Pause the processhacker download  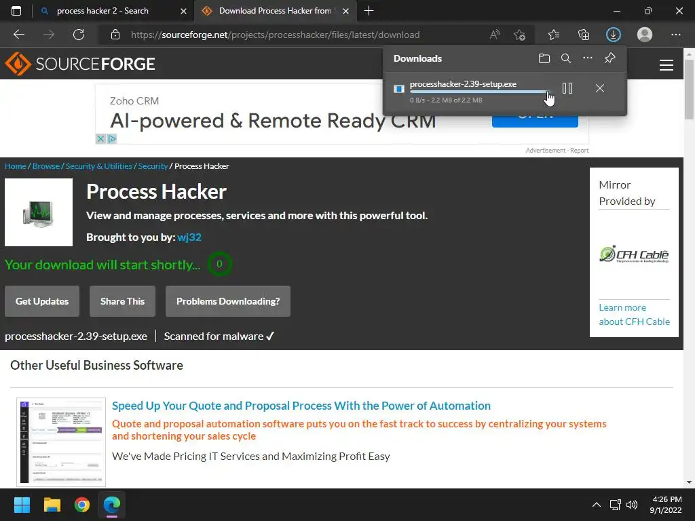[567, 88]
